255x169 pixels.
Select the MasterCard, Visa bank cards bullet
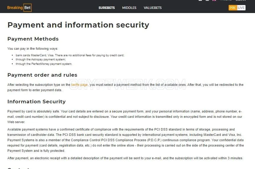point(70,55)
